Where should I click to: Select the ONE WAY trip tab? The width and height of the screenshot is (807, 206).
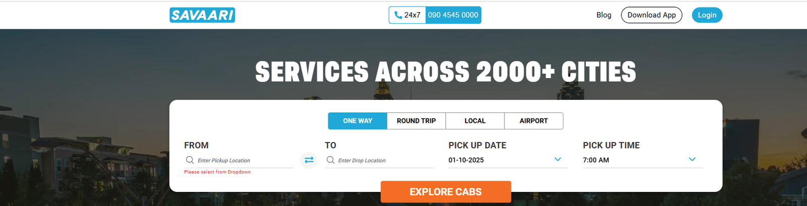357,121
